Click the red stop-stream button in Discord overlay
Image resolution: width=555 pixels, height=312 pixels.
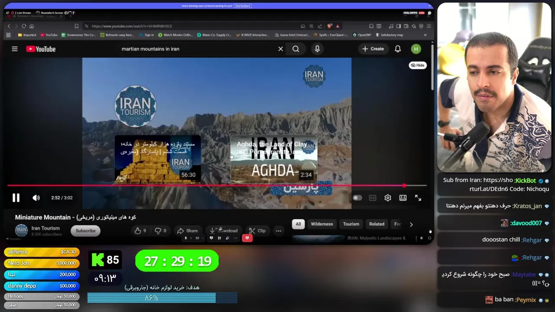pyautogui.click(x=247, y=238)
